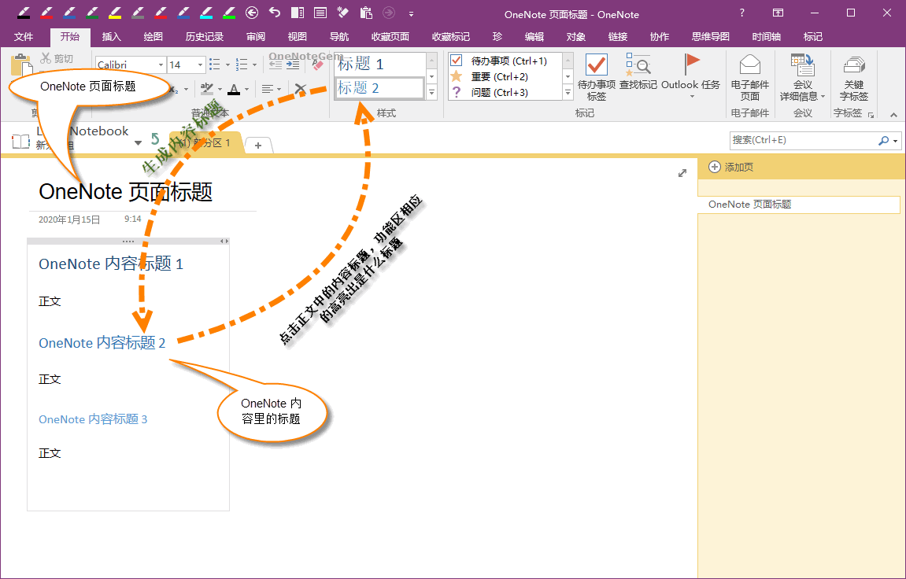The width and height of the screenshot is (906, 579).
Task: Switch to the 插入 Insert tab
Action: 112,36
